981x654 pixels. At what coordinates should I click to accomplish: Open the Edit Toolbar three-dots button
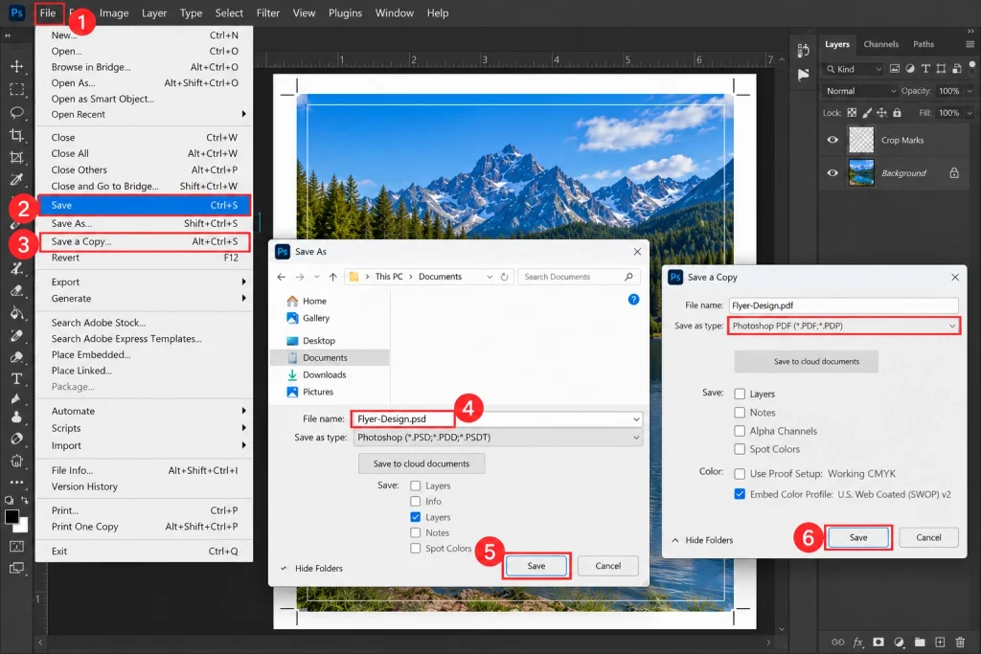click(17, 482)
